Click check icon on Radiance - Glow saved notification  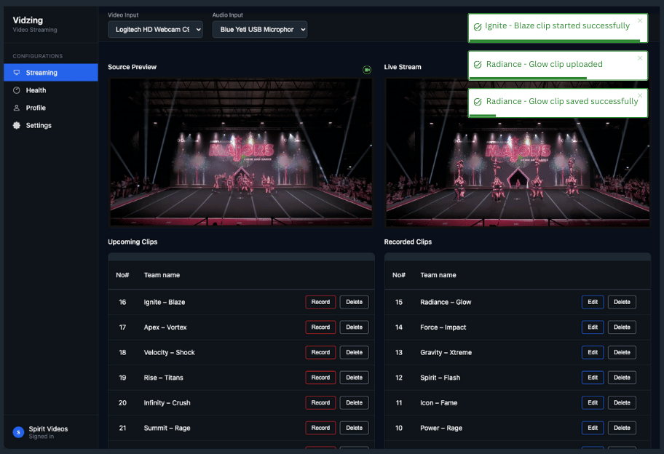[478, 102]
